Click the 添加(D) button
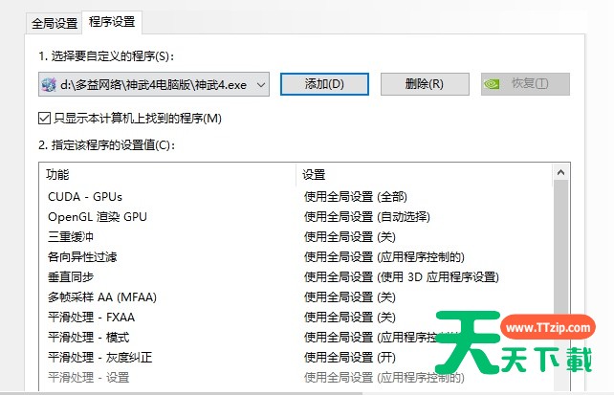Viewport: 614px width, 395px height. 324,84
